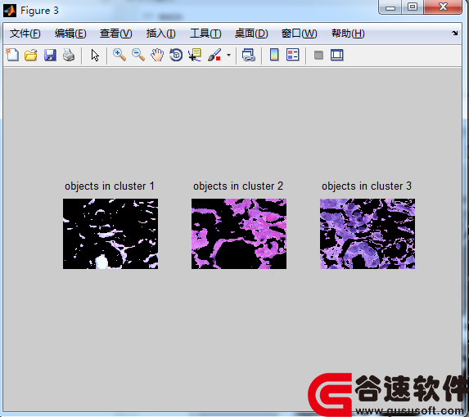
Task: Save figure using floppy disk icon
Action: (50, 56)
